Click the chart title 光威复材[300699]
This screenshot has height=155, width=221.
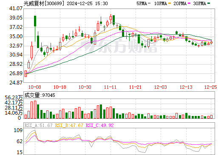pos(44,3)
